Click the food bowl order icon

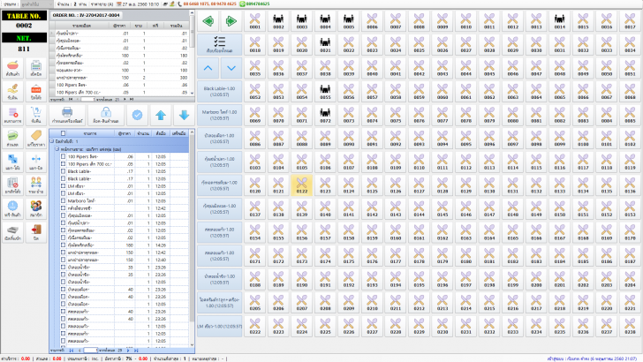click(x=12, y=68)
